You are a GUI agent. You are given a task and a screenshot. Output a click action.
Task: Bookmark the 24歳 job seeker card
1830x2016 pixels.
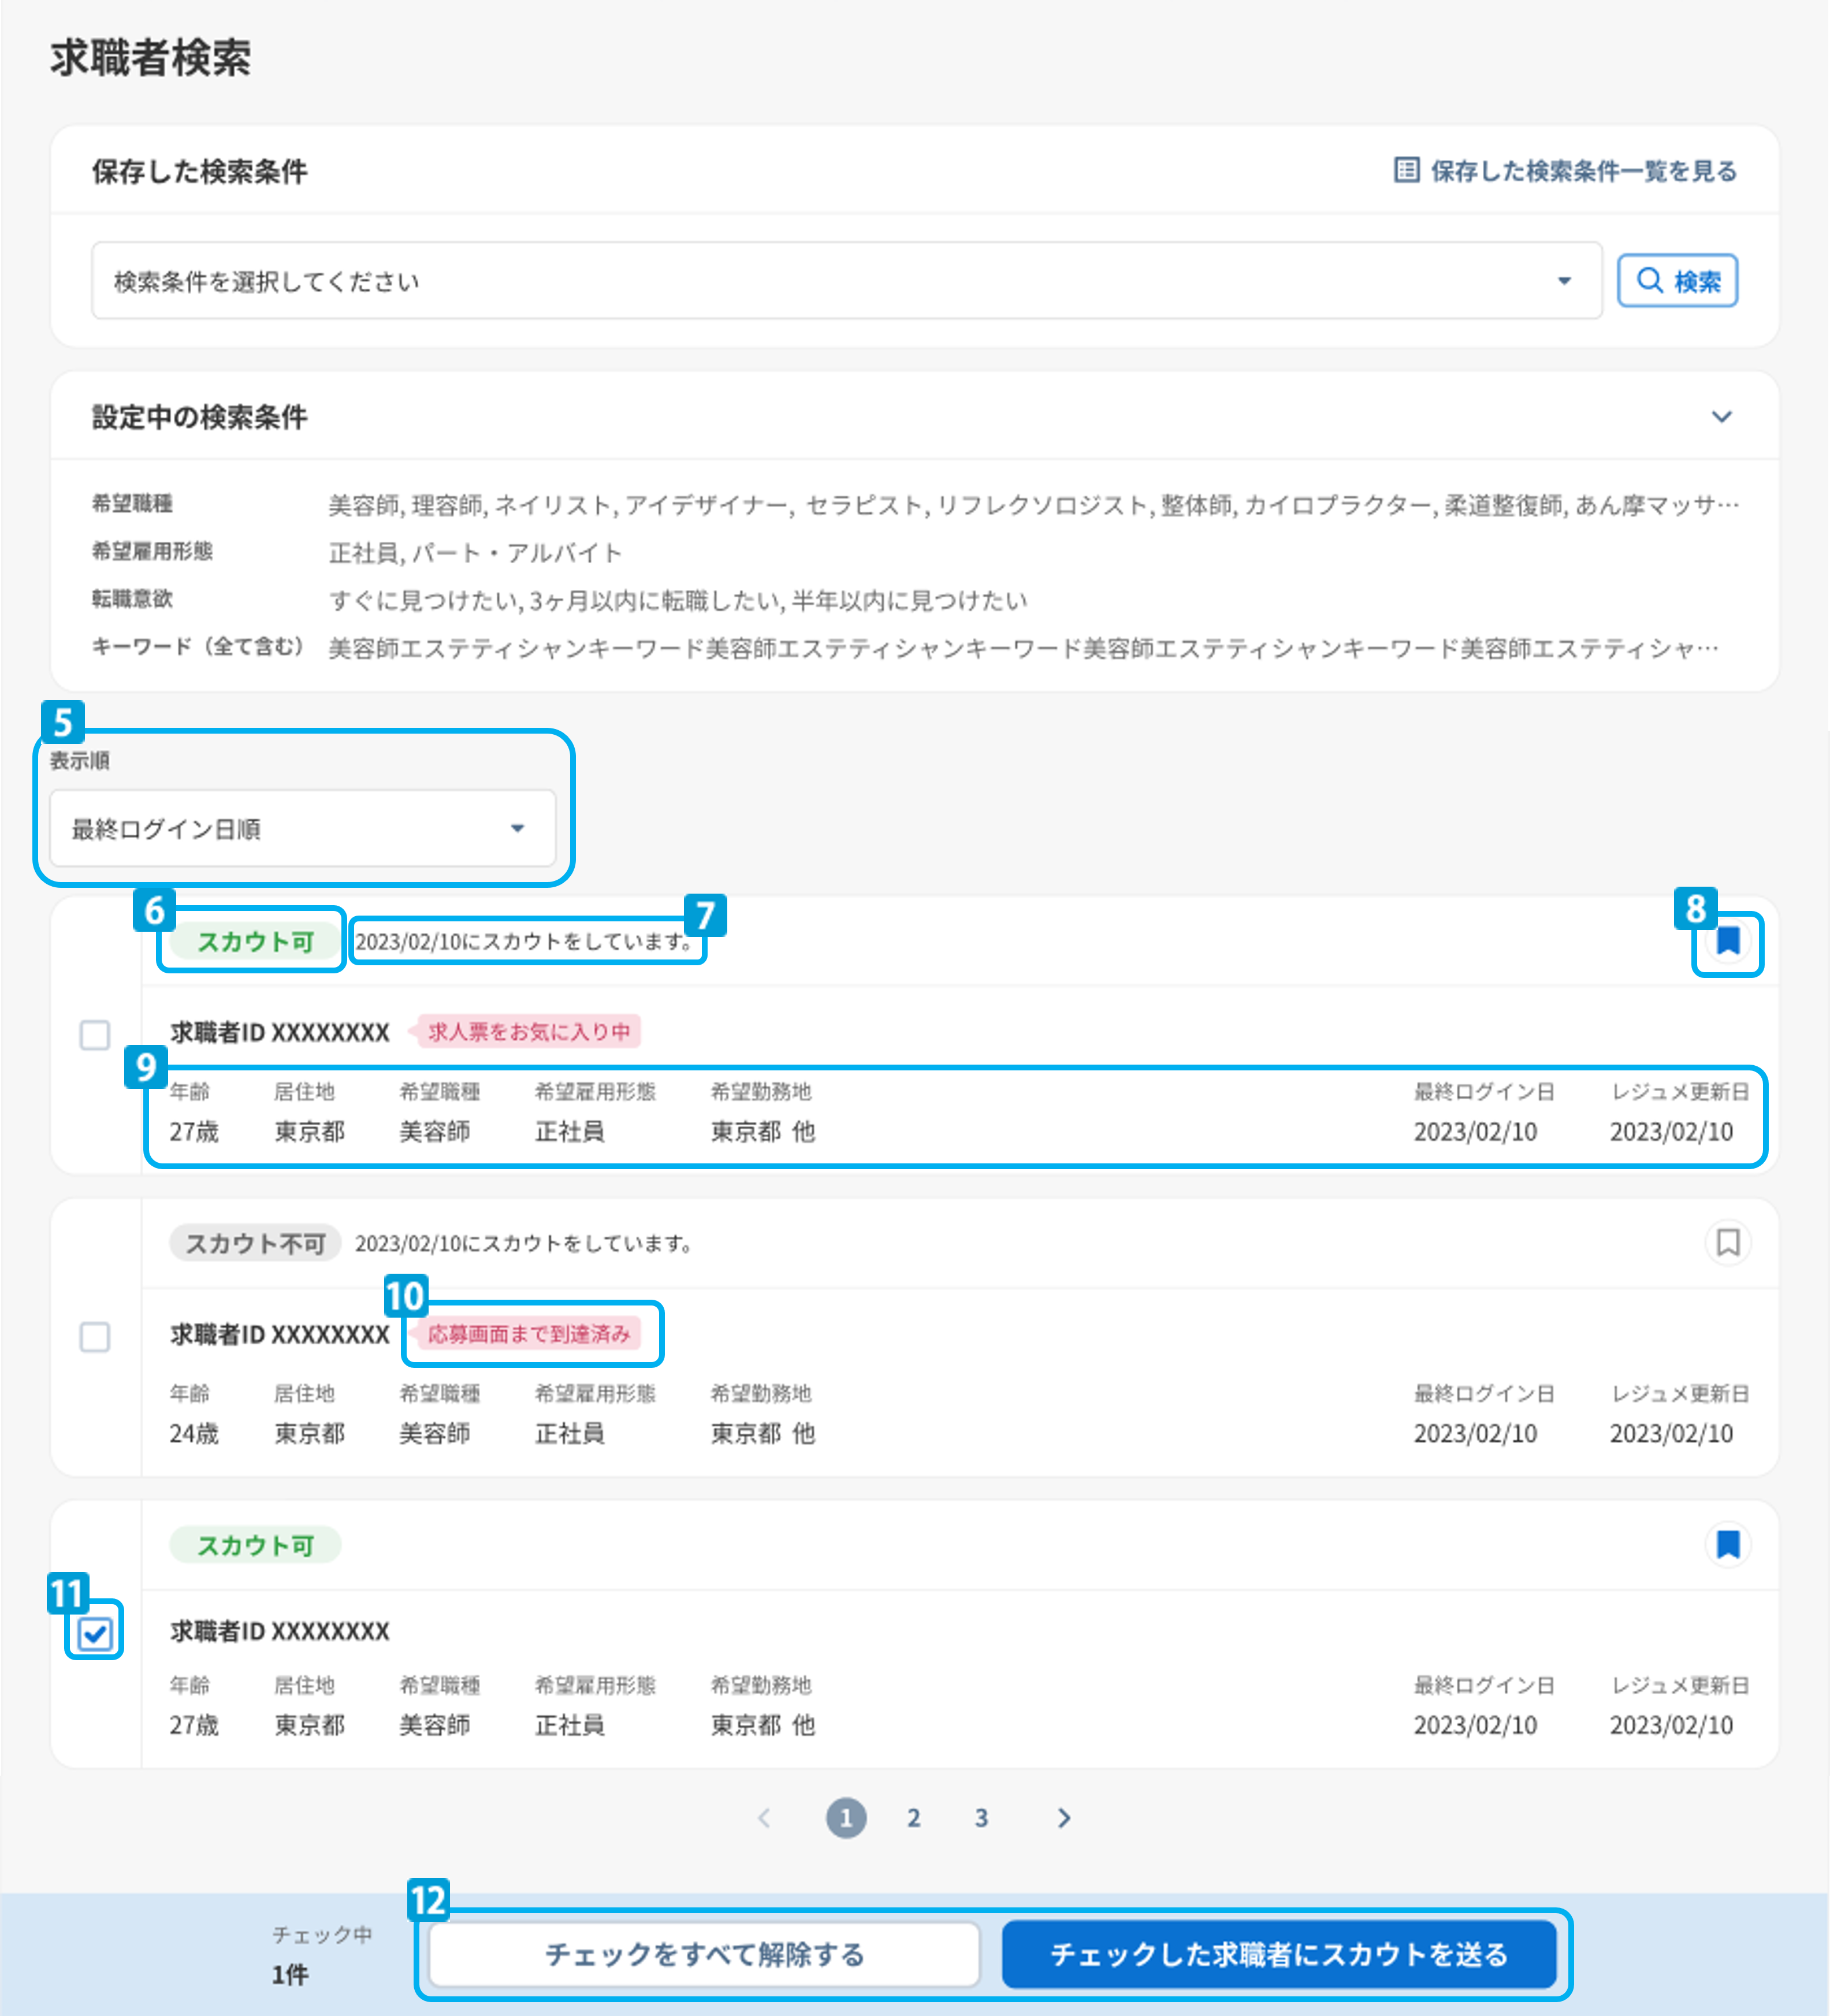coord(1727,1243)
